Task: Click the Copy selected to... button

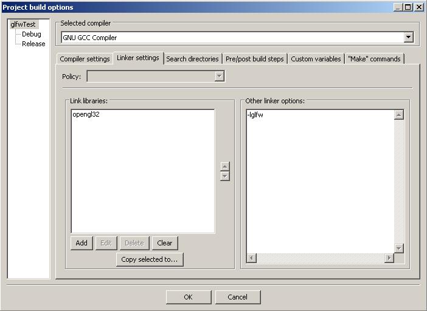Action: 150,259
